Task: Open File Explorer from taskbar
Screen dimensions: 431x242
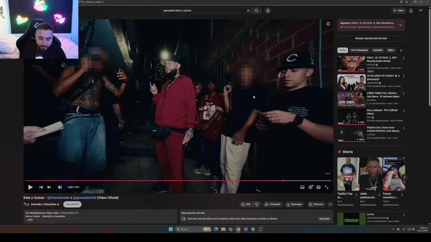Action: tap(223, 229)
